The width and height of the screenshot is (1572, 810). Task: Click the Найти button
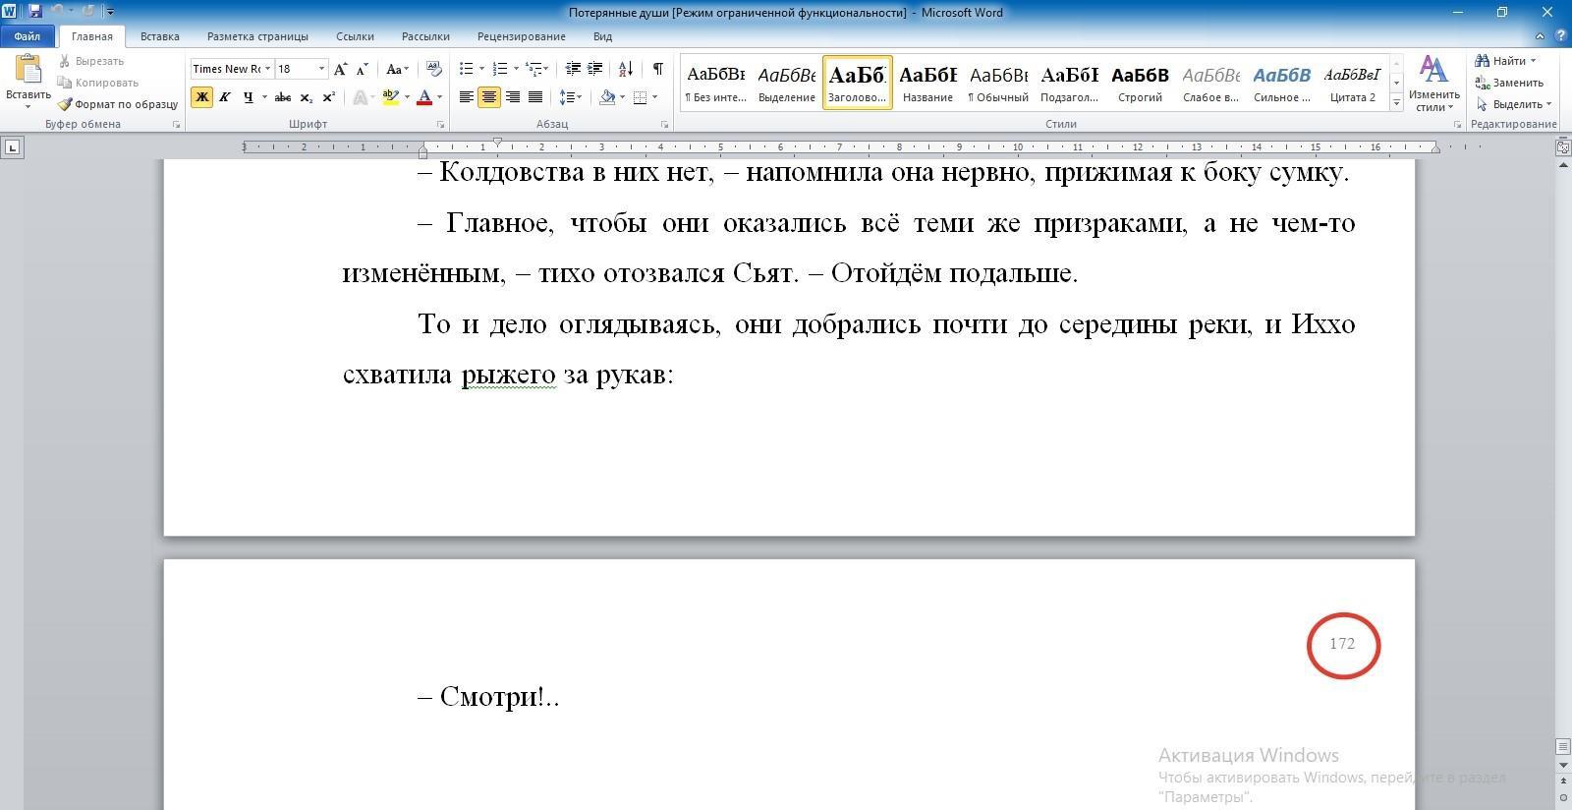[1505, 61]
